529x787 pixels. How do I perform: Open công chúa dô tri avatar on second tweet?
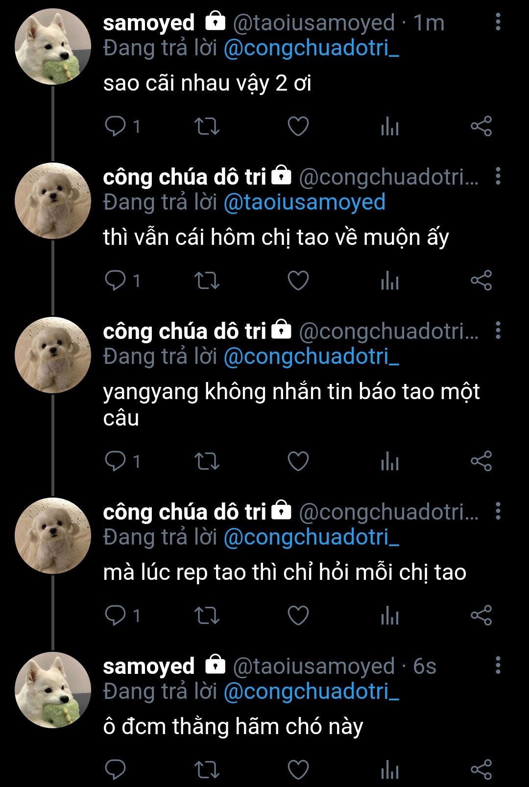click(53, 201)
